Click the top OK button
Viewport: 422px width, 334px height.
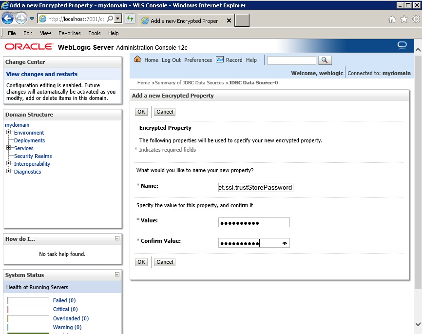click(x=141, y=112)
